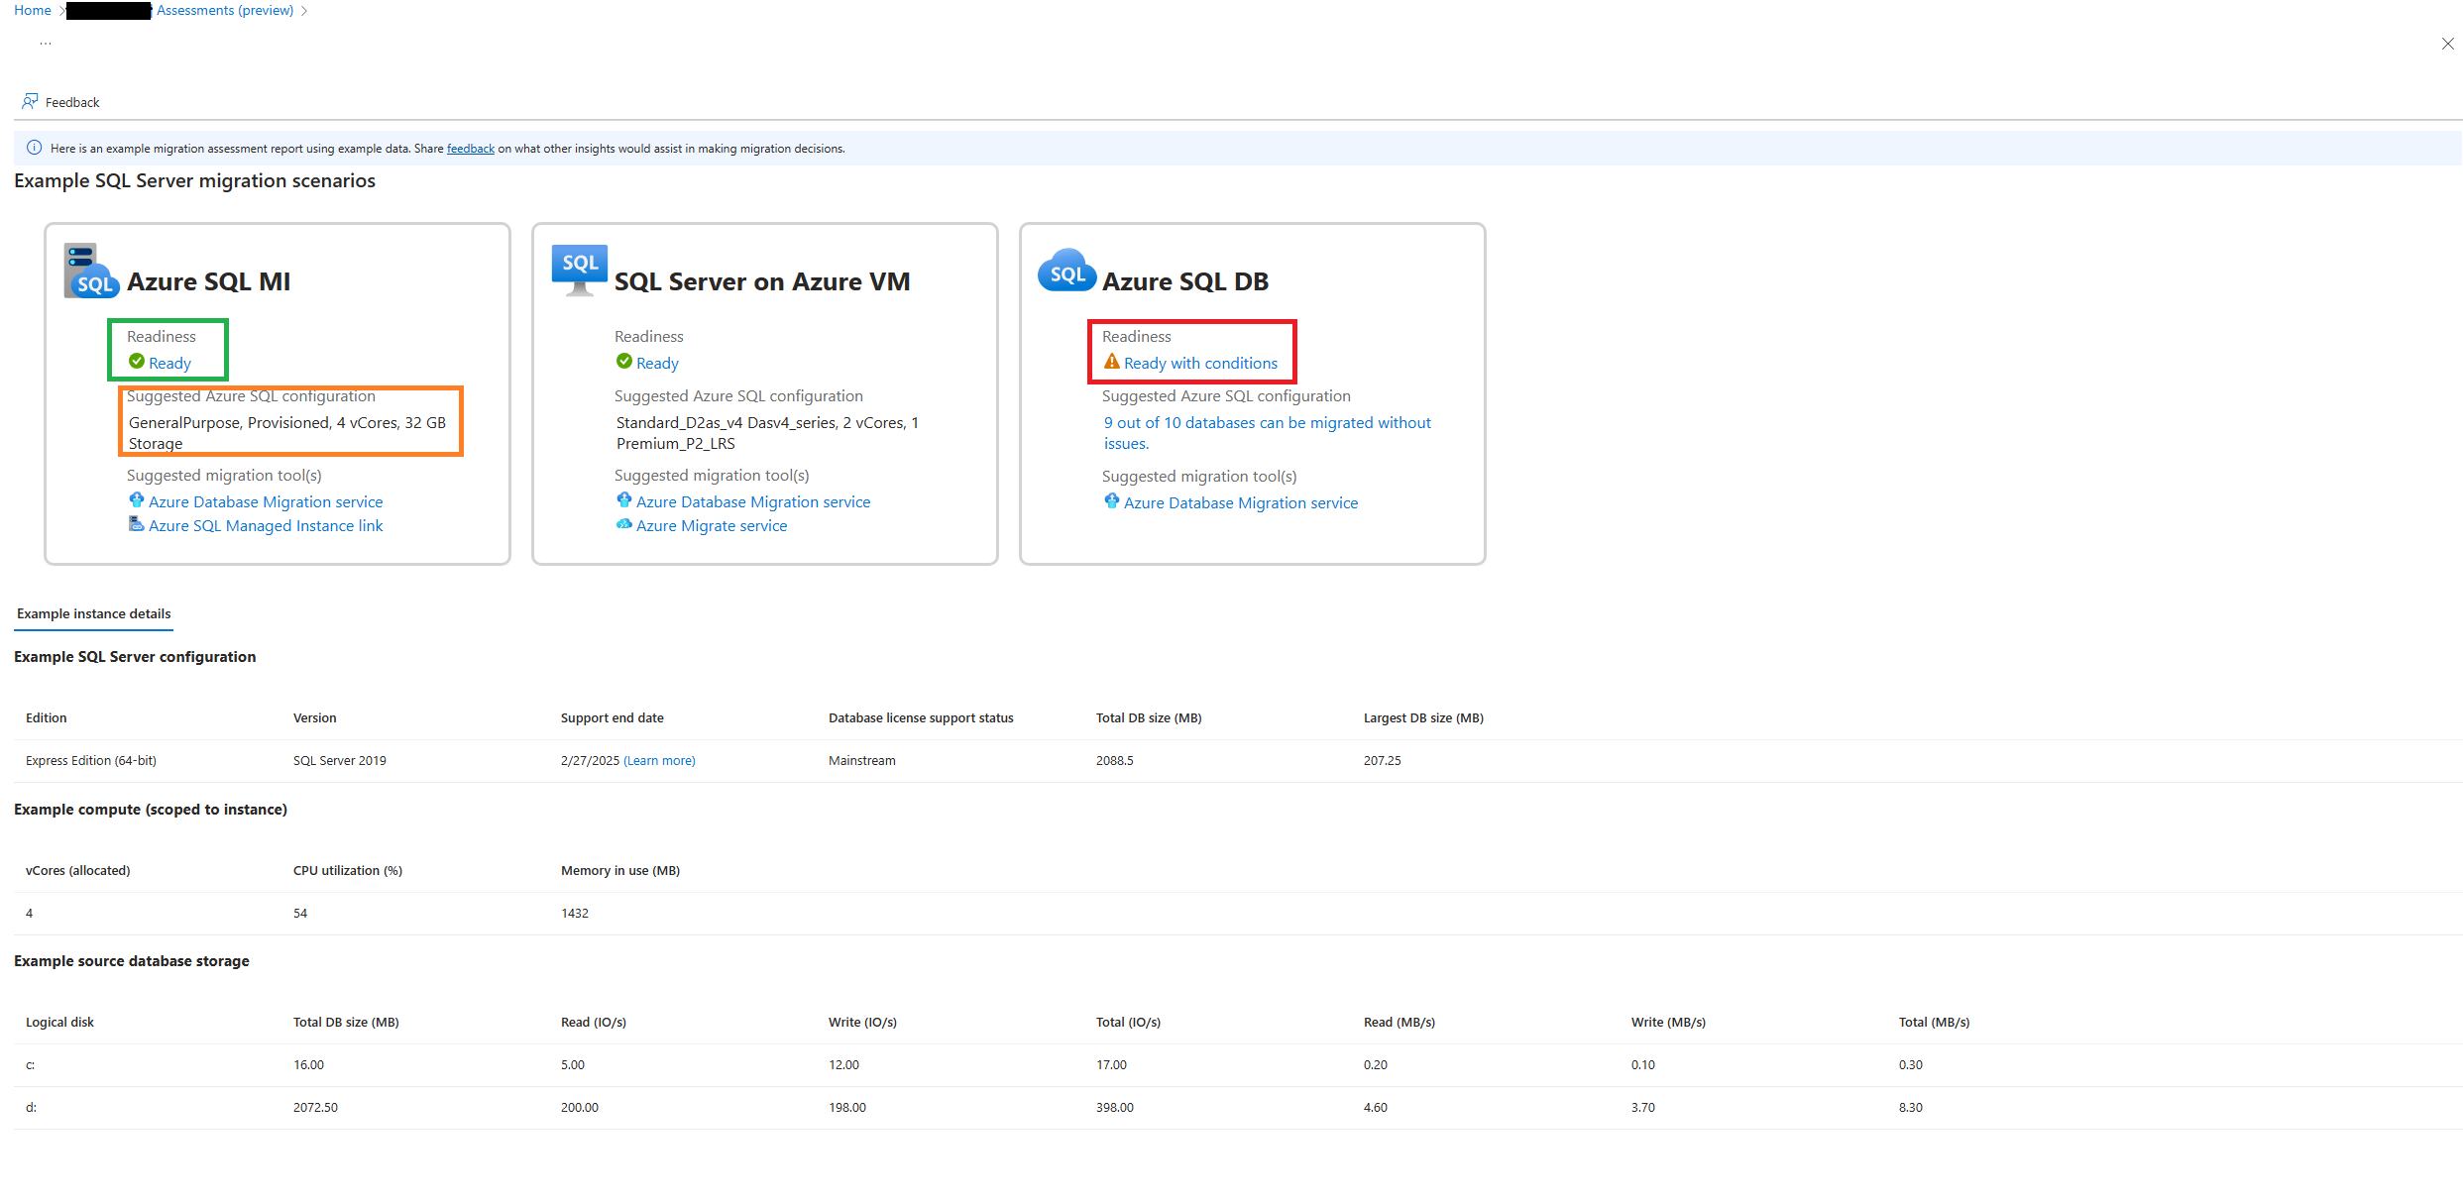The height and width of the screenshot is (1203, 2463).
Task: Open the Azure Migrate service link
Action: click(713, 524)
